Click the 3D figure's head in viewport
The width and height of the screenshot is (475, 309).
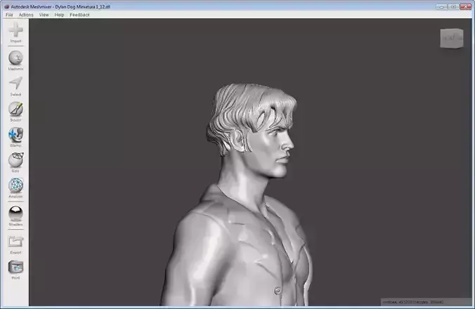[252, 130]
